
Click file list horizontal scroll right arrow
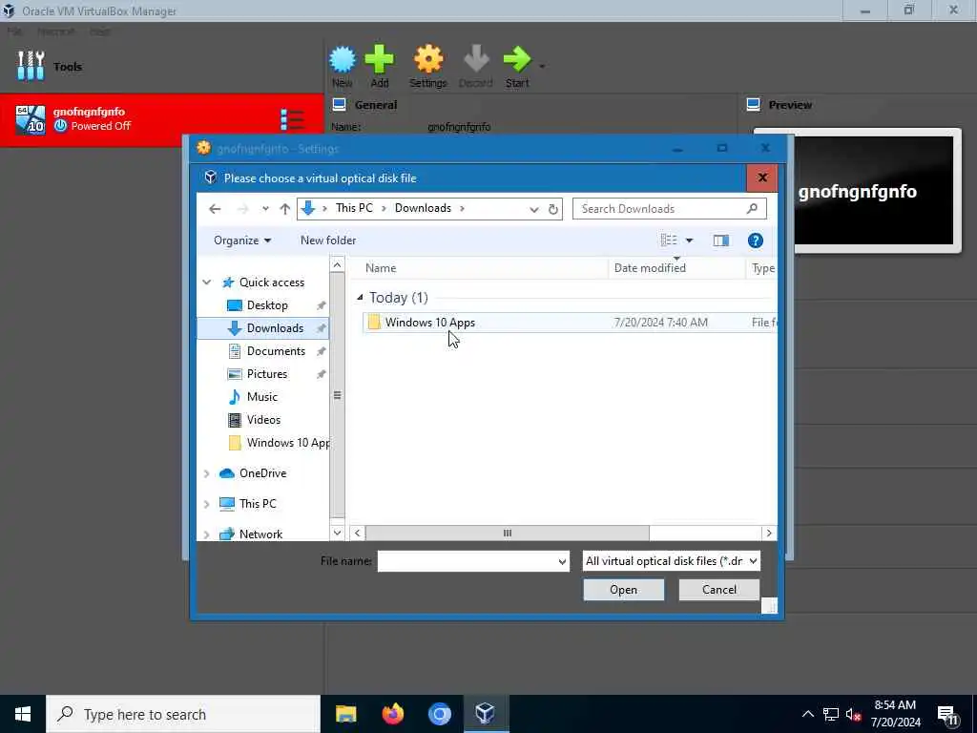(769, 533)
